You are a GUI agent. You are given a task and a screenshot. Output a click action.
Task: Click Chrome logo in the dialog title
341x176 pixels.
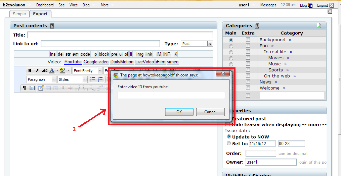[x=116, y=75]
